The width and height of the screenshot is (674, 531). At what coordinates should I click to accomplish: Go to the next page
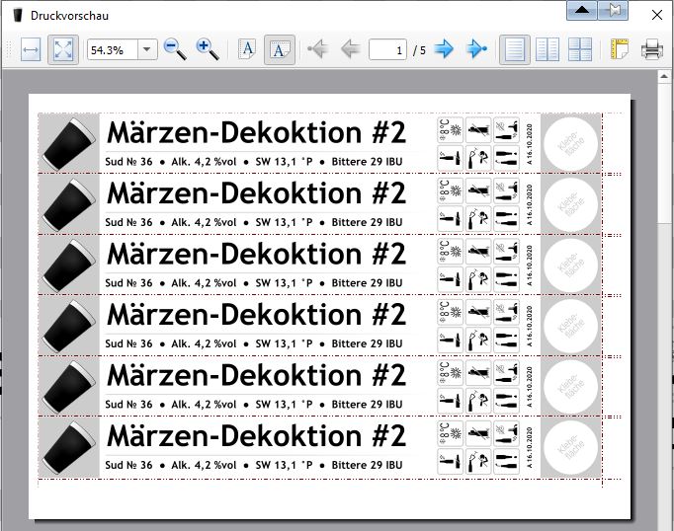[445, 49]
